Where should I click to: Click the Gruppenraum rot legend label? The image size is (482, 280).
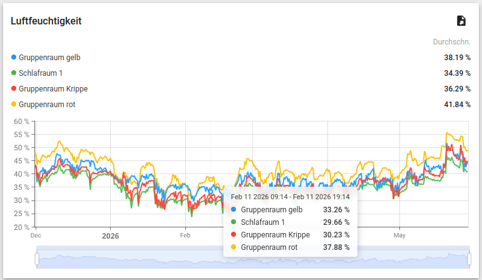(47, 105)
